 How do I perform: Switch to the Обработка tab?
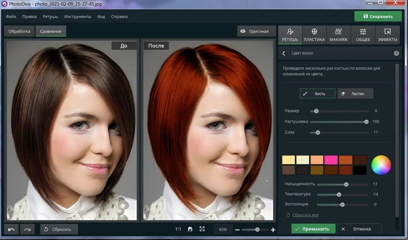click(x=19, y=31)
